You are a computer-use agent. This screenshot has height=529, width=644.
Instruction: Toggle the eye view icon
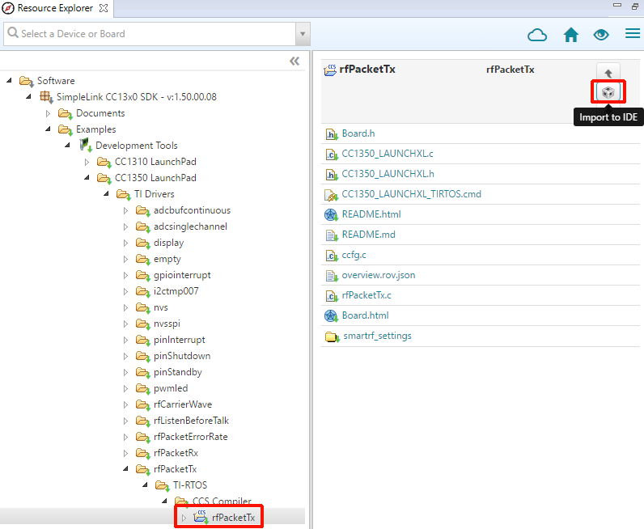(601, 35)
